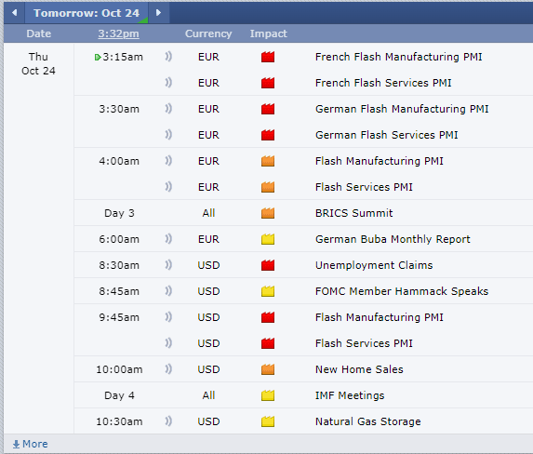
Task: Click orange impact icon for New Home Sales
Action: pyautogui.click(x=268, y=369)
